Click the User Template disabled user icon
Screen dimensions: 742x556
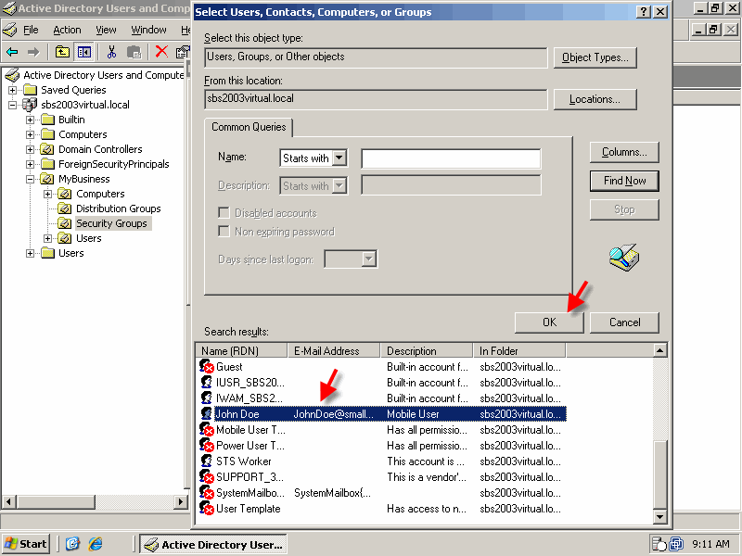pyautogui.click(x=207, y=508)
